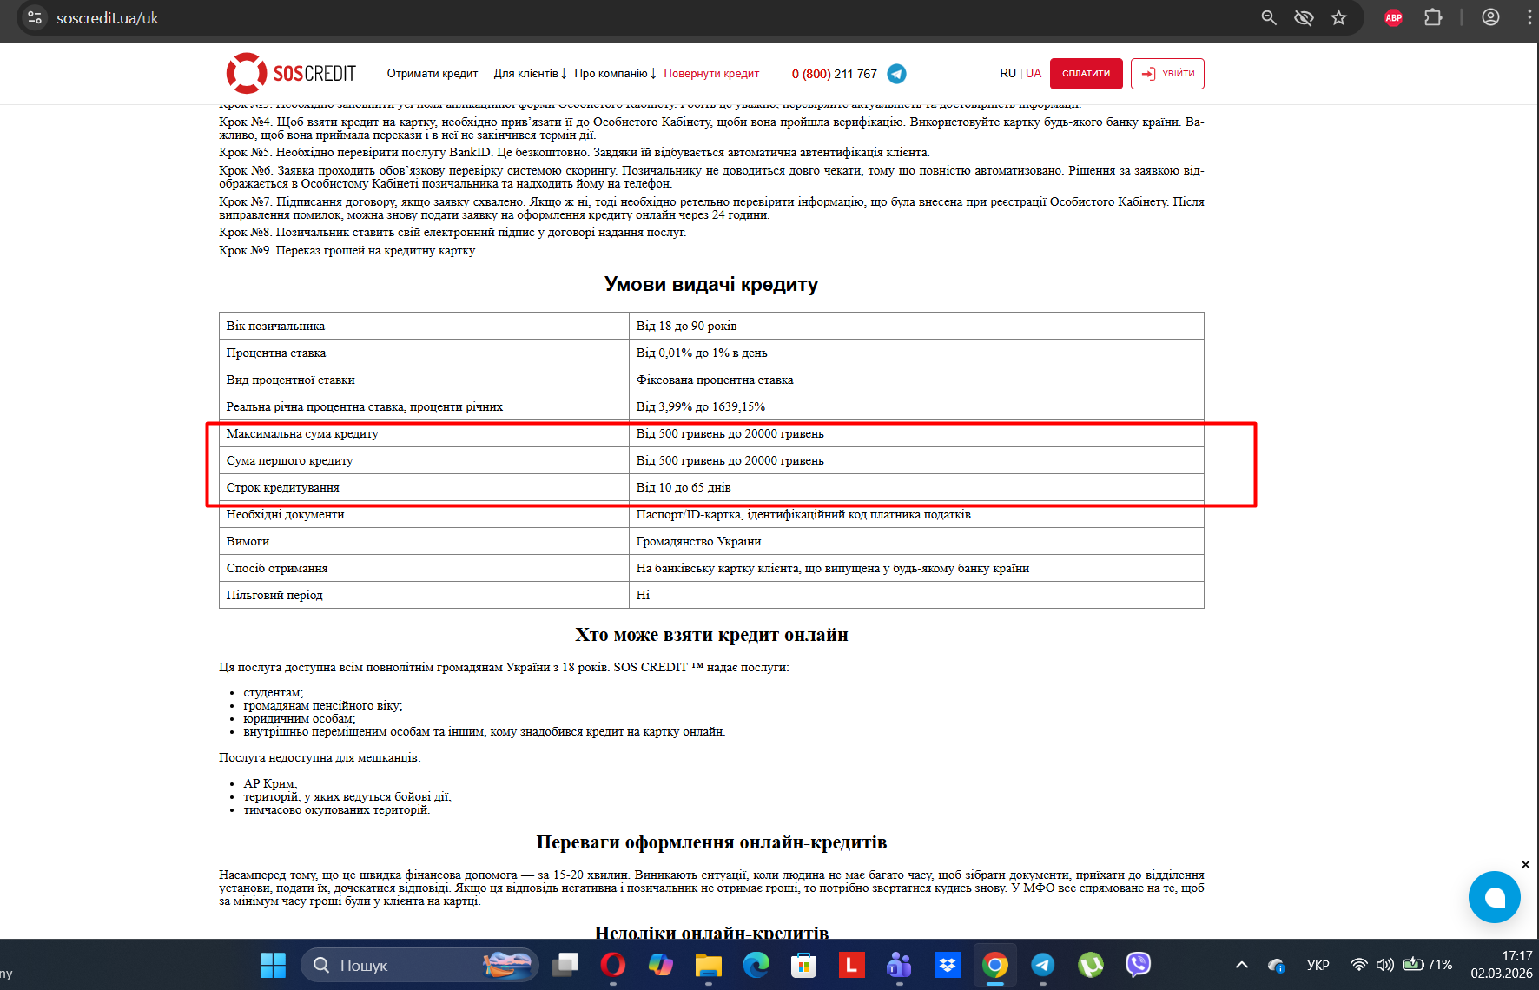Open Copilot from the taskbar
Screen dimensions: 1539x990
tap(661, 965)
